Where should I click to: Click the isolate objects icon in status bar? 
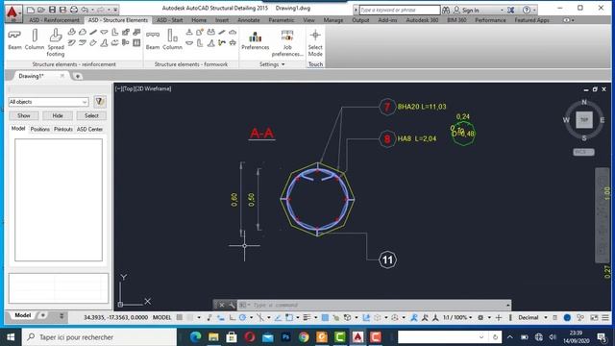tap(580, 317)
